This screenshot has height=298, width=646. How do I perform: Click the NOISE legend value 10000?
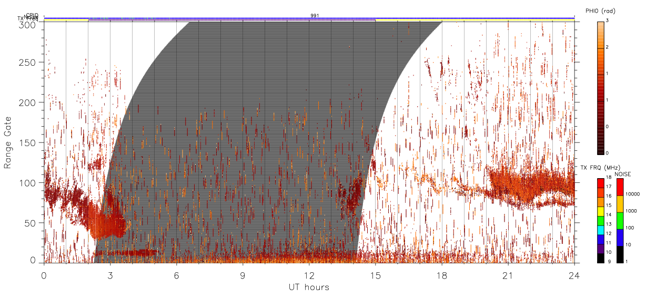(632, 194)
